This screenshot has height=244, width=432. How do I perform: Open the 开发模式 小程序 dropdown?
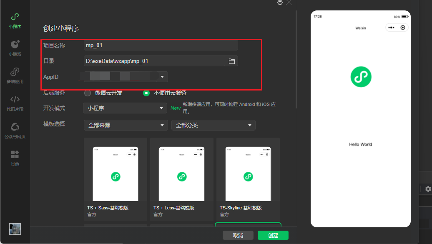[x=125, y=108]
